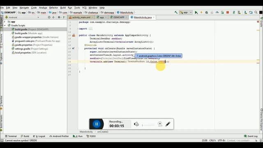The width and height of the screenshot is (263, 148).
Task: Stop the running app with red square
Action: pyautogui.click(x=228, y=12)
